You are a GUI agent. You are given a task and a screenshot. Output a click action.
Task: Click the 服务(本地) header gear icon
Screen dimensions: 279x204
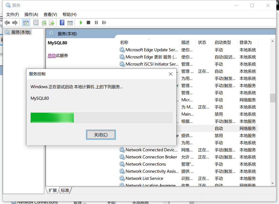coord(52,33)
